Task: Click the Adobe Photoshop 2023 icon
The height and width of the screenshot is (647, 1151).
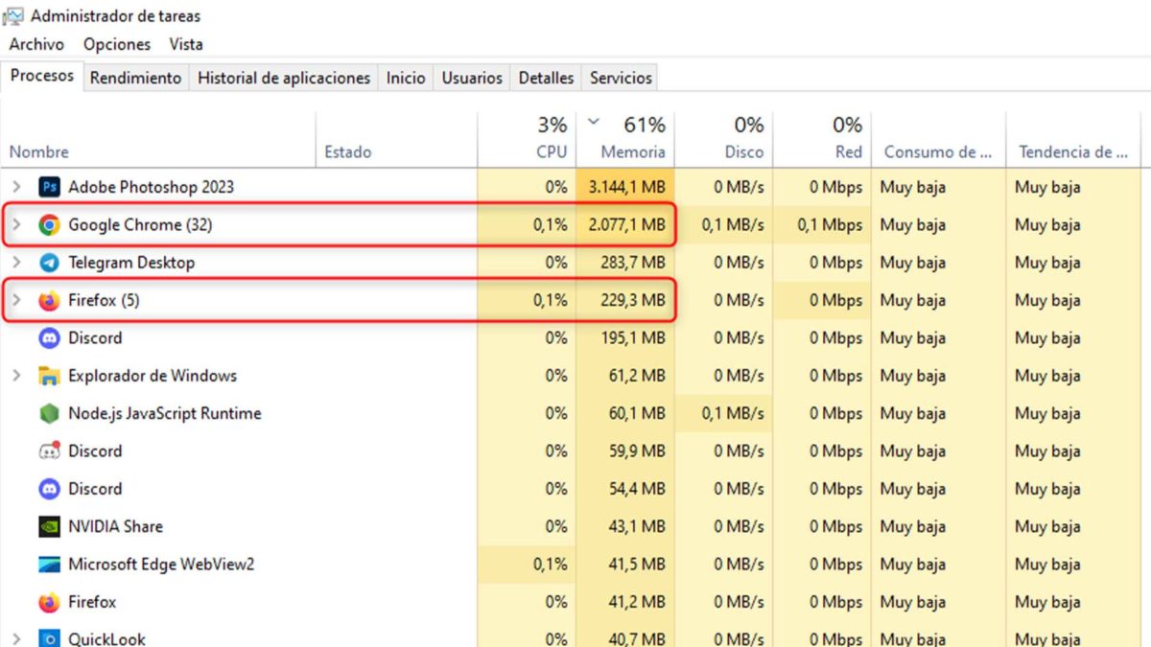Action: click(x=49, y=187)
